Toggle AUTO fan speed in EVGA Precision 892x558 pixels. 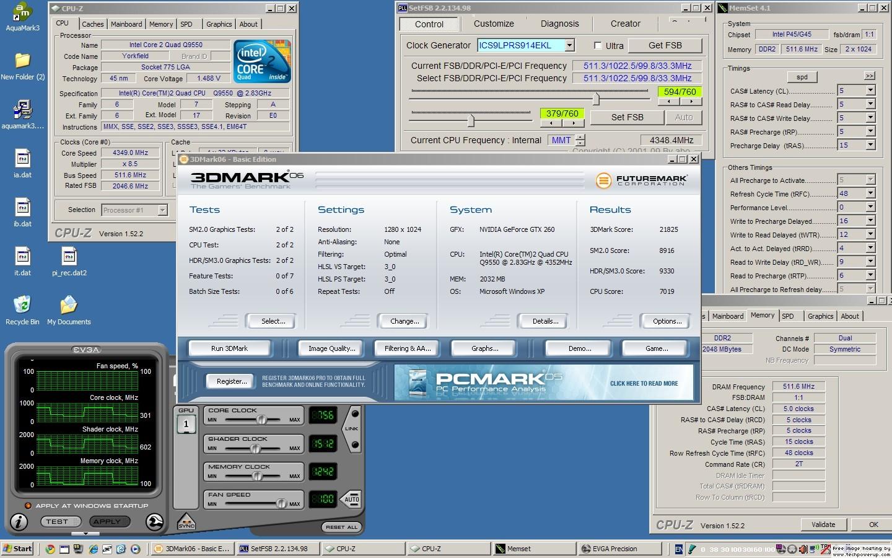pos(352,499)
